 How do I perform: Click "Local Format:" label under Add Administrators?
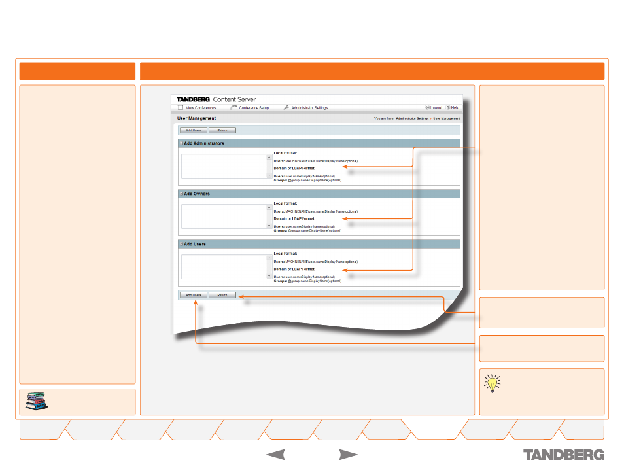[285, 153]
